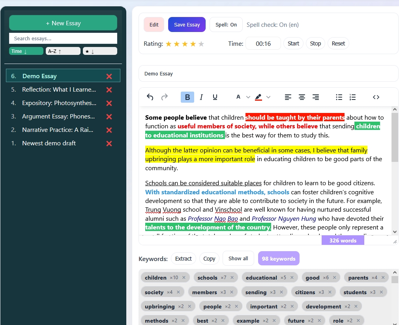Apply underline formatting icon
Viewport: 399px width, 325px height.
pos(215,97)
